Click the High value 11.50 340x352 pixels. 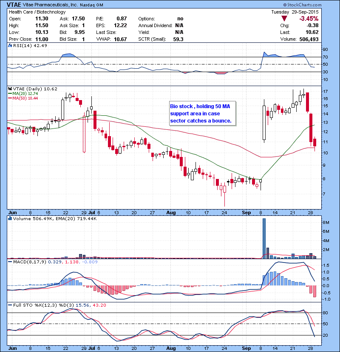tap(42, 25)
